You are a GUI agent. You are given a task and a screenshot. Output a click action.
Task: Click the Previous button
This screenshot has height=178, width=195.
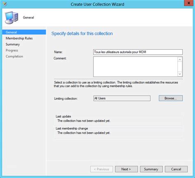pos(102,169)
